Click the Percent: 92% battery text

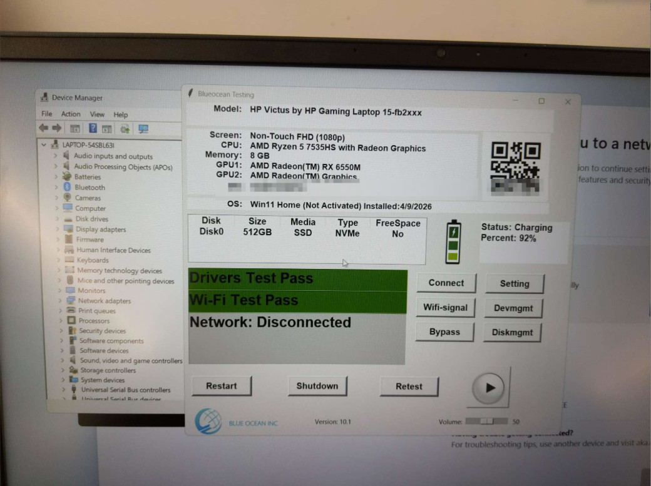tap(508, 238)
